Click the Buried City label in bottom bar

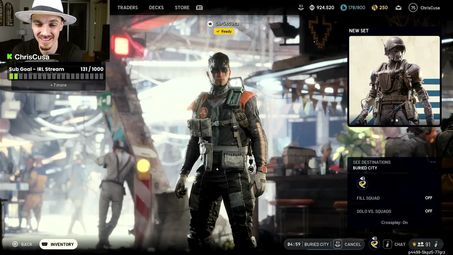click(x=317, y=244)
